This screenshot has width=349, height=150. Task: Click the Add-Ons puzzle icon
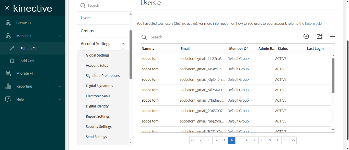[12, 61]
